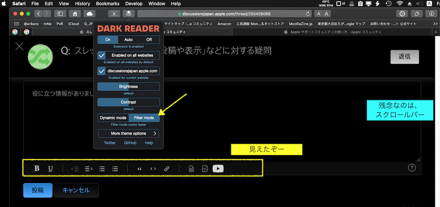Open GitHub link in Dark Reader
This screenshot has width=440, height=207.
[x=130, y=143]
